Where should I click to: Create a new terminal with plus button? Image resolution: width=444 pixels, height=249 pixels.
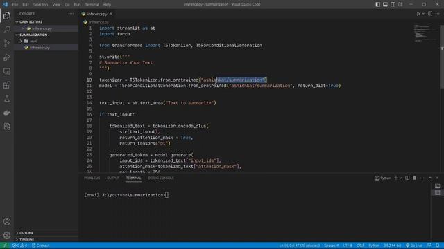(x=396, y=178)
